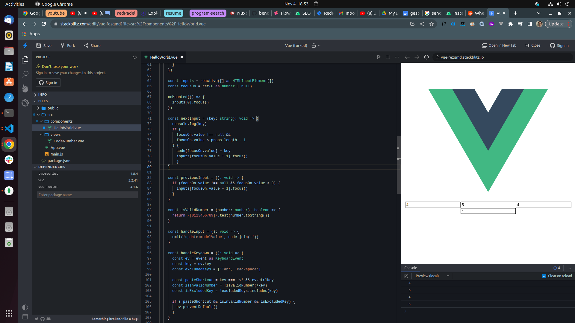Click the cloud sync icon beside PROJECT

coord(135,57)
